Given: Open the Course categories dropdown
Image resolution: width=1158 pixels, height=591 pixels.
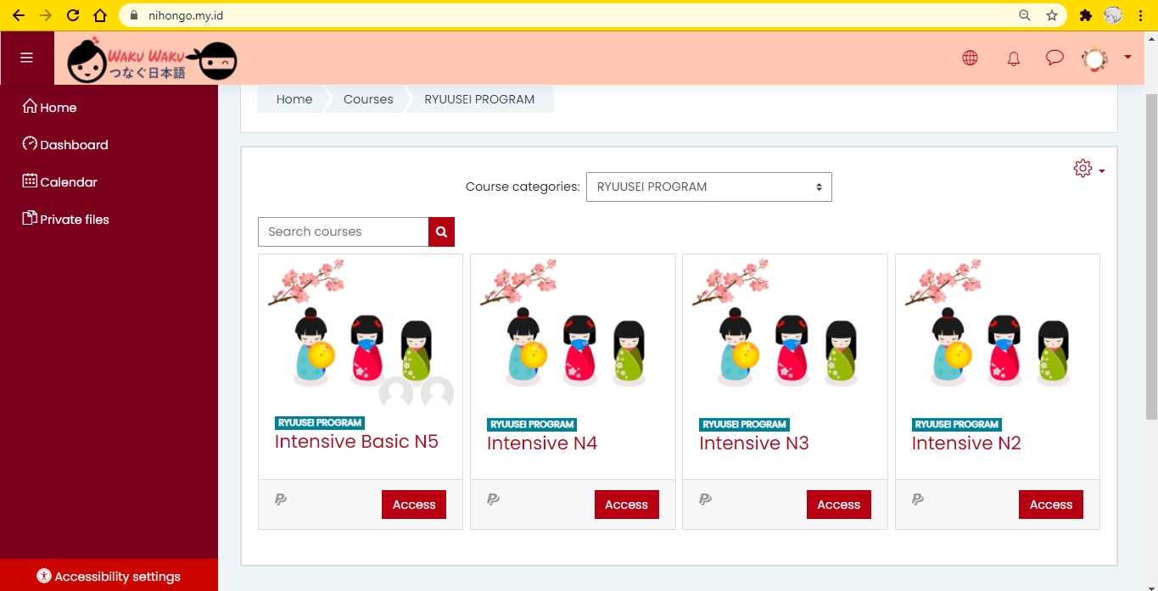Looking at the screenshot, I should pos(709,187).
